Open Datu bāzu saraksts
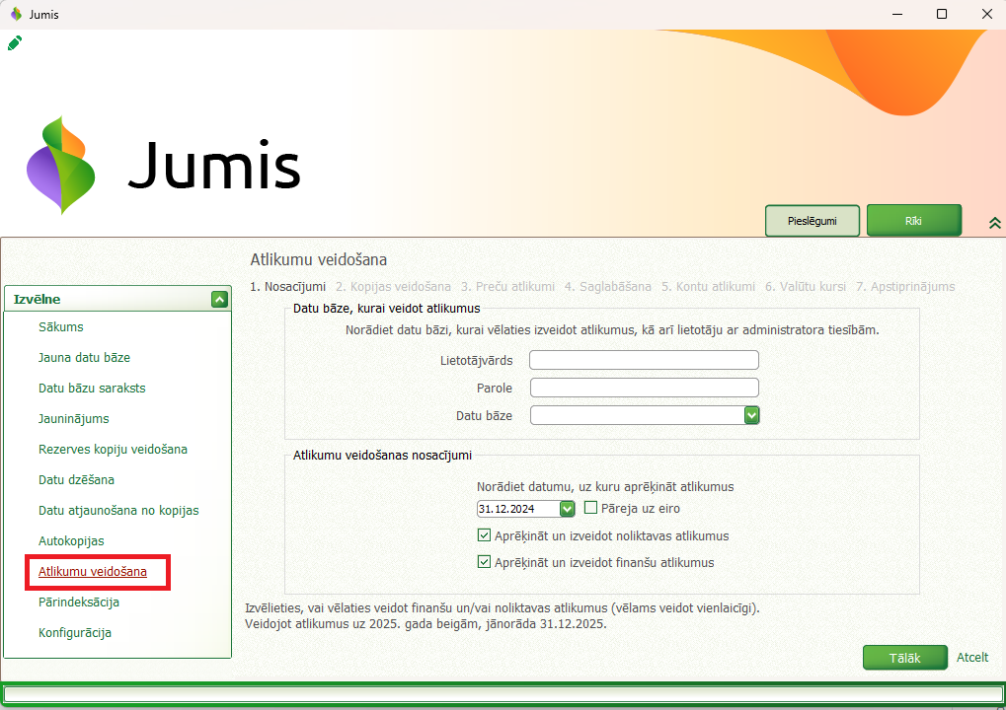This screenshot has height=710, width=1006. (x=92, y=389)
